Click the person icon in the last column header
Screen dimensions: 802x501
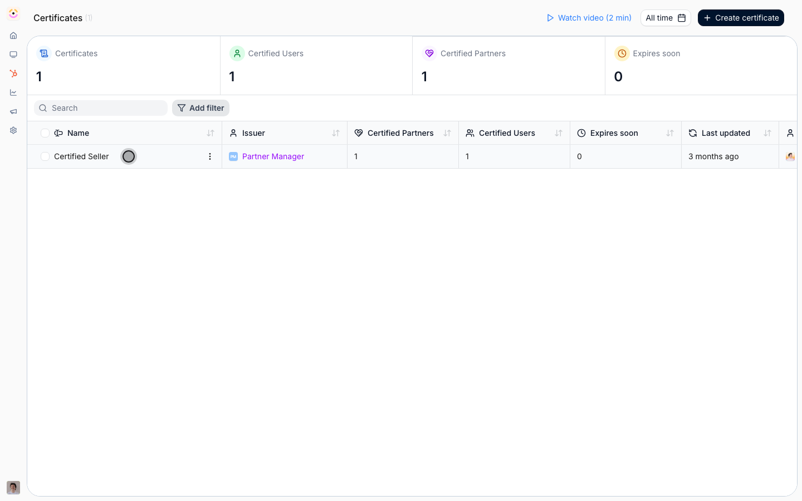point(790,133)
